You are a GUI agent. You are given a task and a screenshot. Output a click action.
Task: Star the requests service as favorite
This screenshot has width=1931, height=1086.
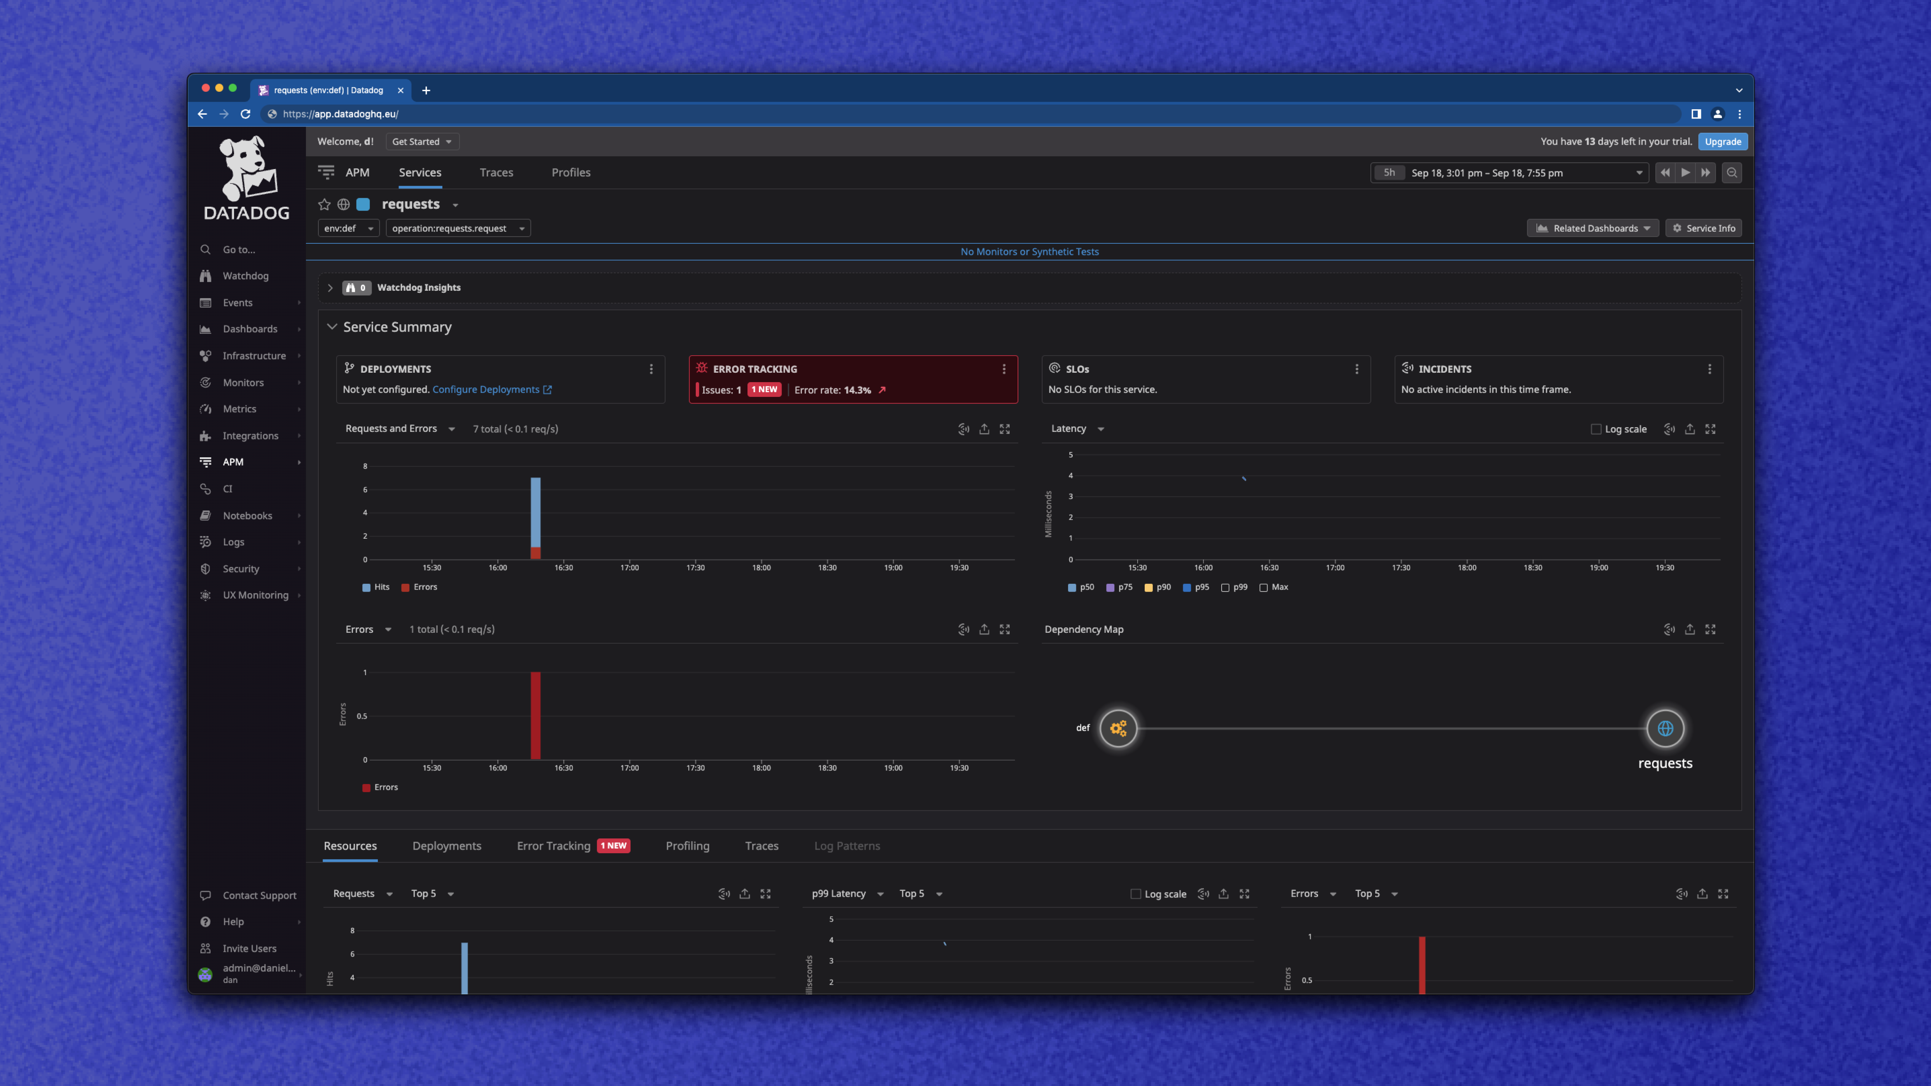coord(325,204)
